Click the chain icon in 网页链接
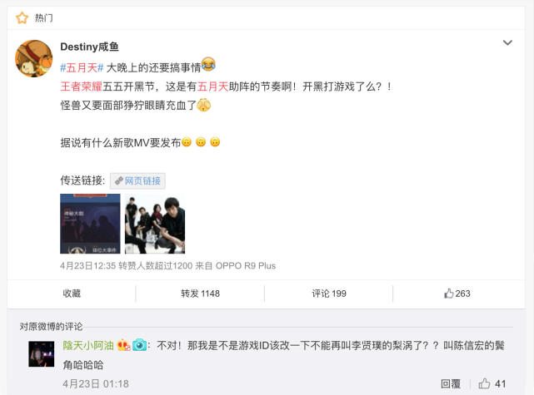Image resolution: width=534 pixels, height=395 pixels. tap(119, 180)
